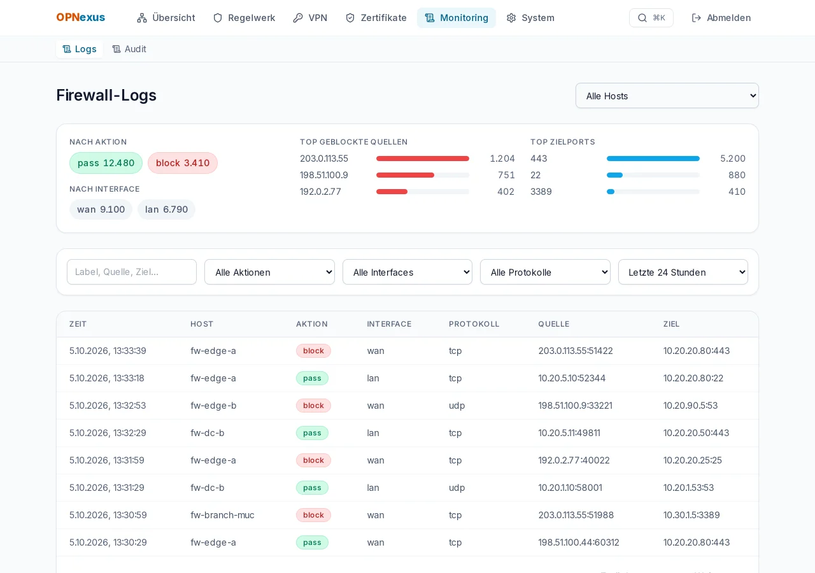Click the blocked source 198.51.100.9
This screenshot has width=815, height=573.
point(324,175)
